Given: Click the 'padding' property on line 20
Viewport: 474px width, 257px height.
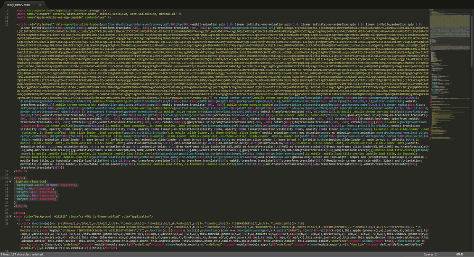Looking at the screenshot, I should coord(24,195).
